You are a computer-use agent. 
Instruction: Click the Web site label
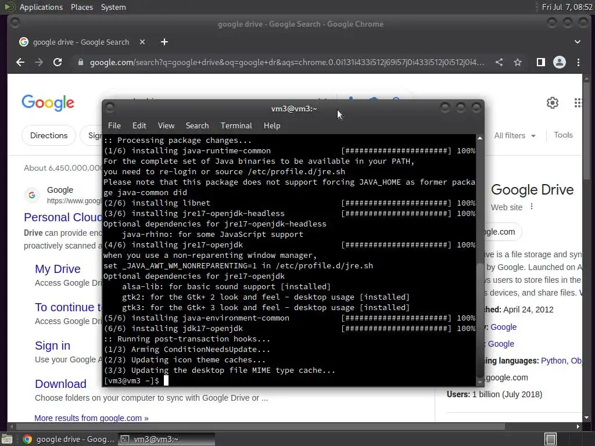click(507, 207)
